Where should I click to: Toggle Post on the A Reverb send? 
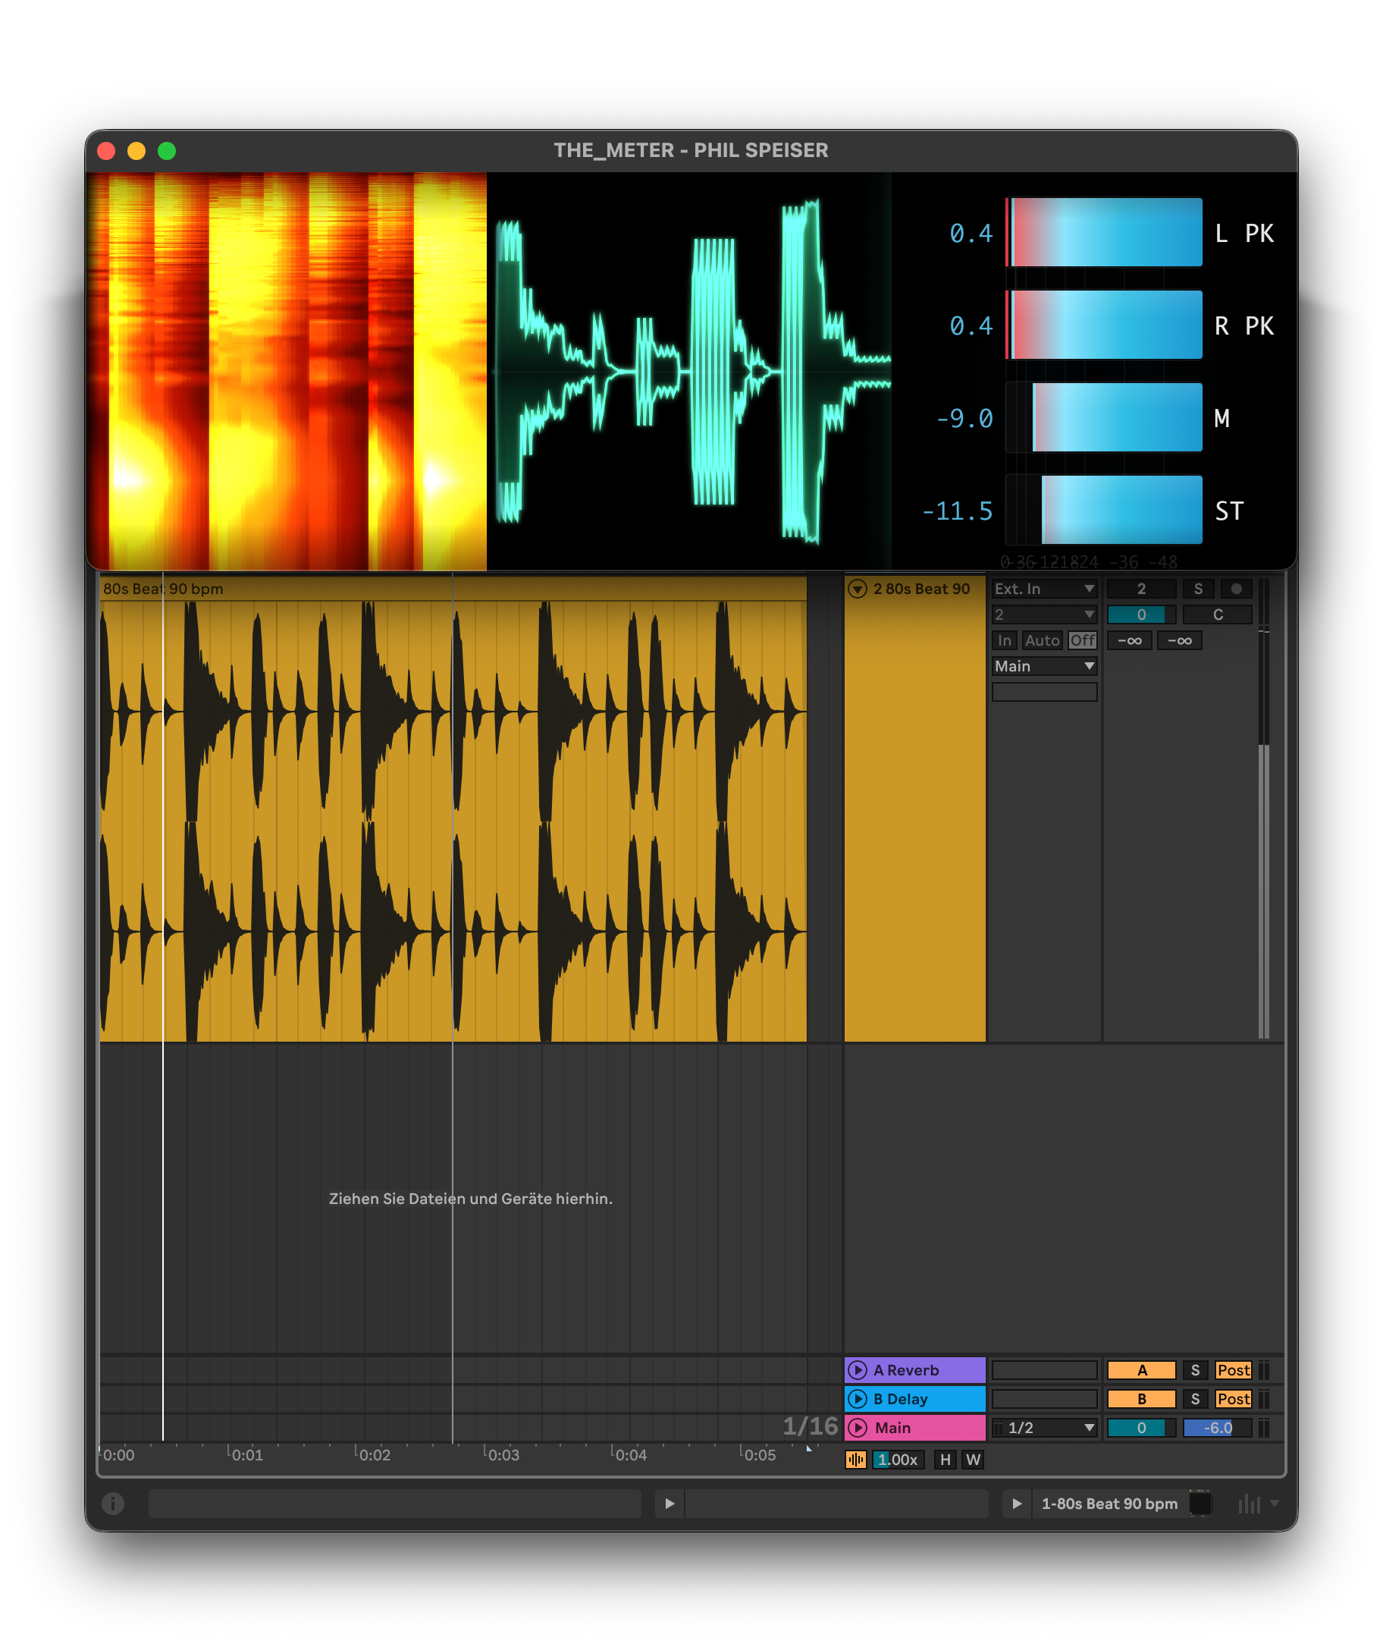click(x=1234, y=1371)
